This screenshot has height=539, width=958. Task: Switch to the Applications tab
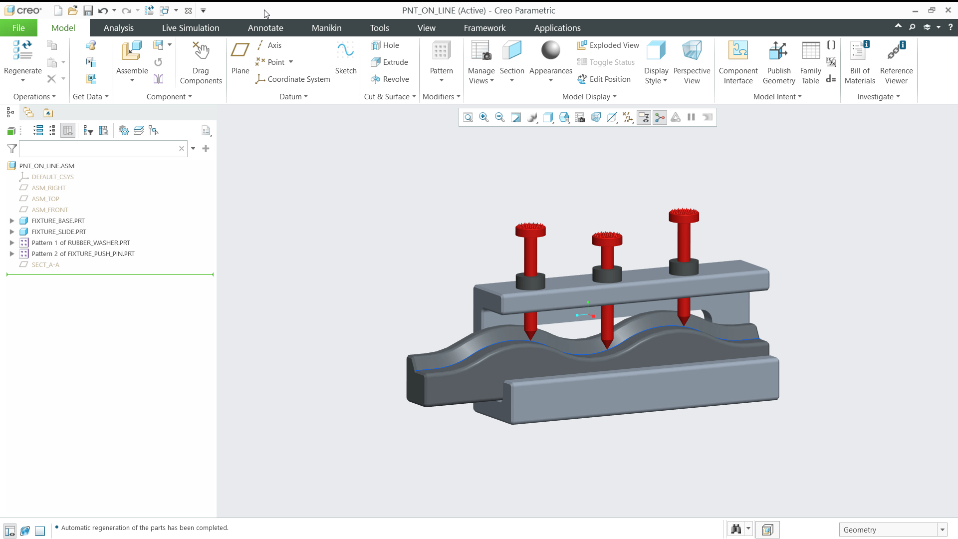coord(557,28)
